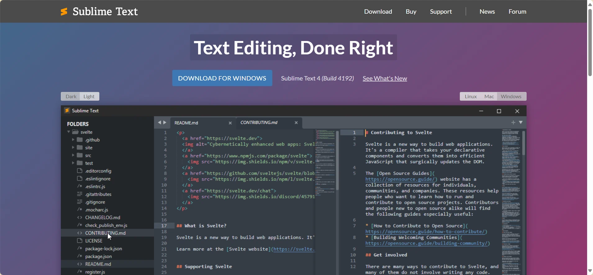Image resolution: width=593 pixels, height=275 pixels.
Task: Click the lines icon beside .gitattributes
Action: pos(79,194)
